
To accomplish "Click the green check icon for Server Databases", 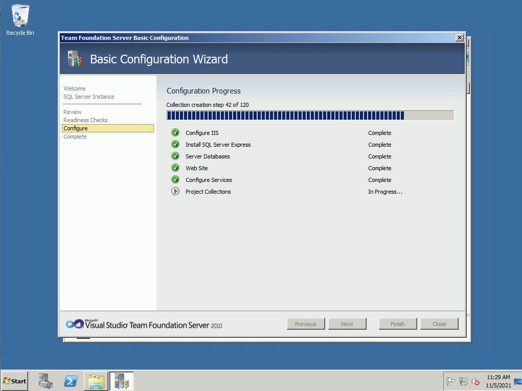I will pyautogui.click(x=175, y=156).
